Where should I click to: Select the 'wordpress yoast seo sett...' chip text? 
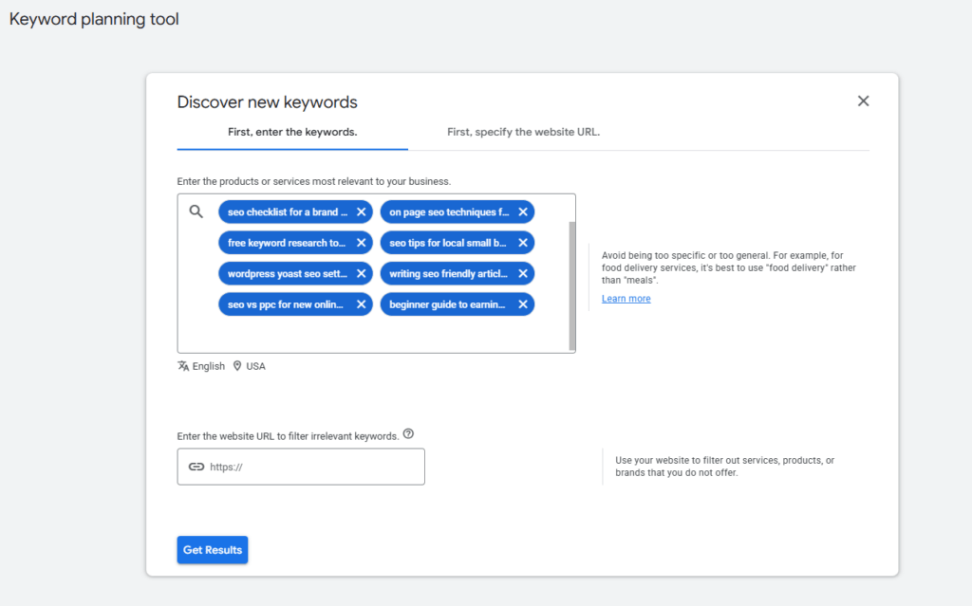tap(287, 273)
